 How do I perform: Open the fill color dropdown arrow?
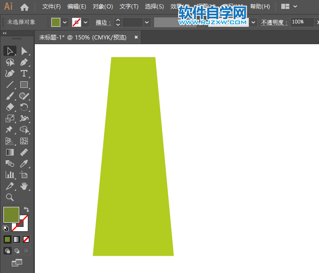click(65, 22)
